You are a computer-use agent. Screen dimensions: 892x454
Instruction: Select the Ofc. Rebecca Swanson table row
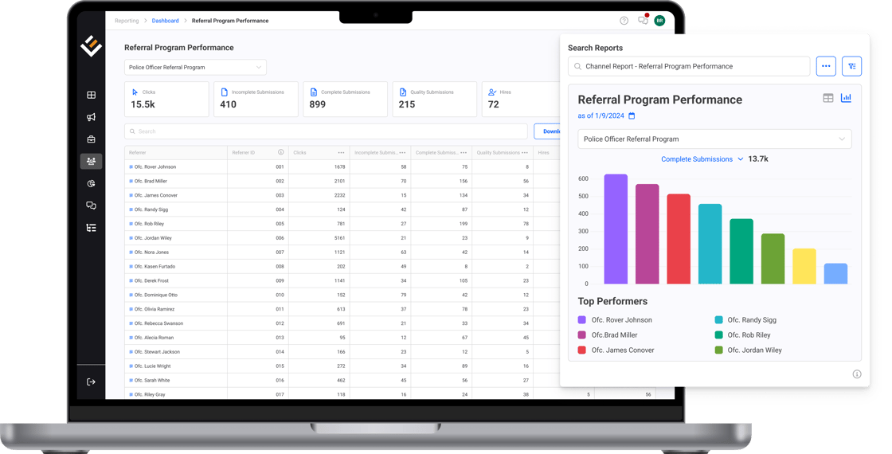[x=342, y=323]
